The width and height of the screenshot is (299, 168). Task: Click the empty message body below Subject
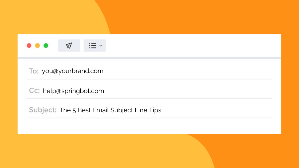pyautogui.click(x=149, y=126)
